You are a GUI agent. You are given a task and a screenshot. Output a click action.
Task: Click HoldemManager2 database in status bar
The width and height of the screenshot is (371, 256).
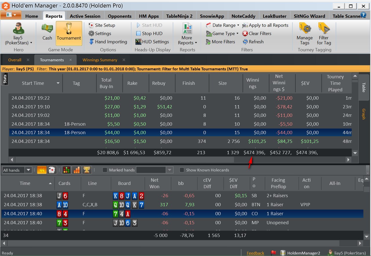[x=300, y=253]
